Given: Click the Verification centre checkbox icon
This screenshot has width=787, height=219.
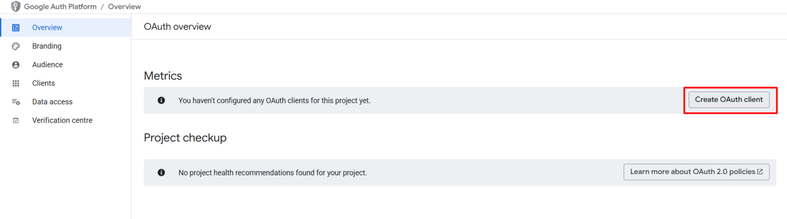Looking at the screenshot, I should coord(16,121).
